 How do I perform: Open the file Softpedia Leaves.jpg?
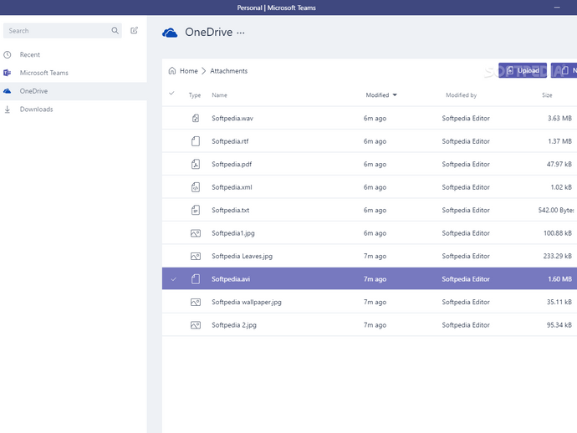(243, 256)
